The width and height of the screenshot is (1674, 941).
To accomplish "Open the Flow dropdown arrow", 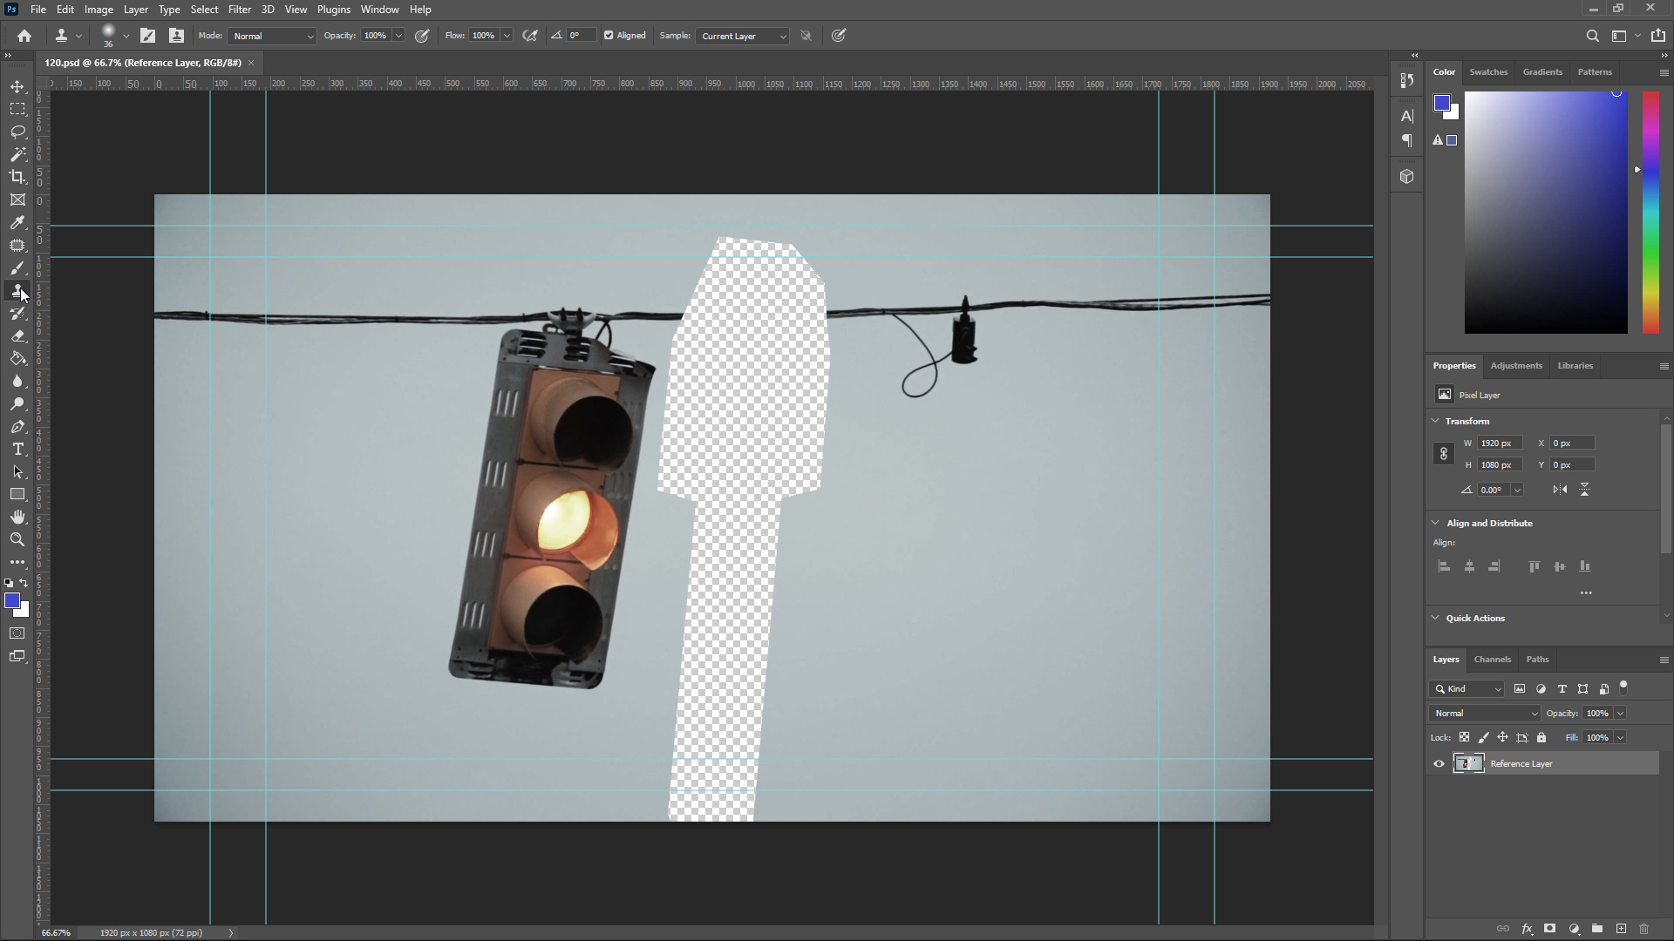I will pos(507,36).
